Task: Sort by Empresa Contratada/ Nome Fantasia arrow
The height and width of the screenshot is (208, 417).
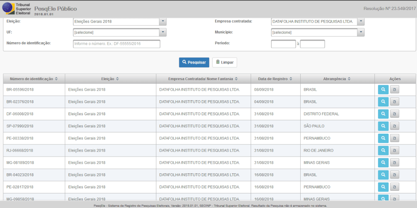Action: [x=236, y=79]
